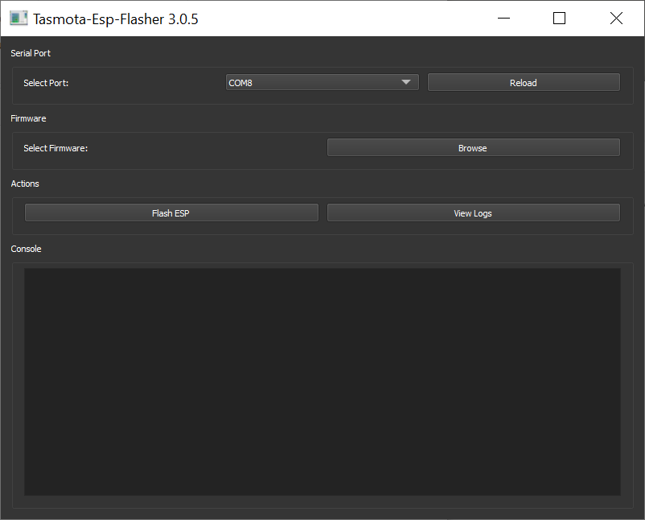Maximize the Tasmota-Esp-Flasher window
The image size is (645, 520).
point(560,19)
